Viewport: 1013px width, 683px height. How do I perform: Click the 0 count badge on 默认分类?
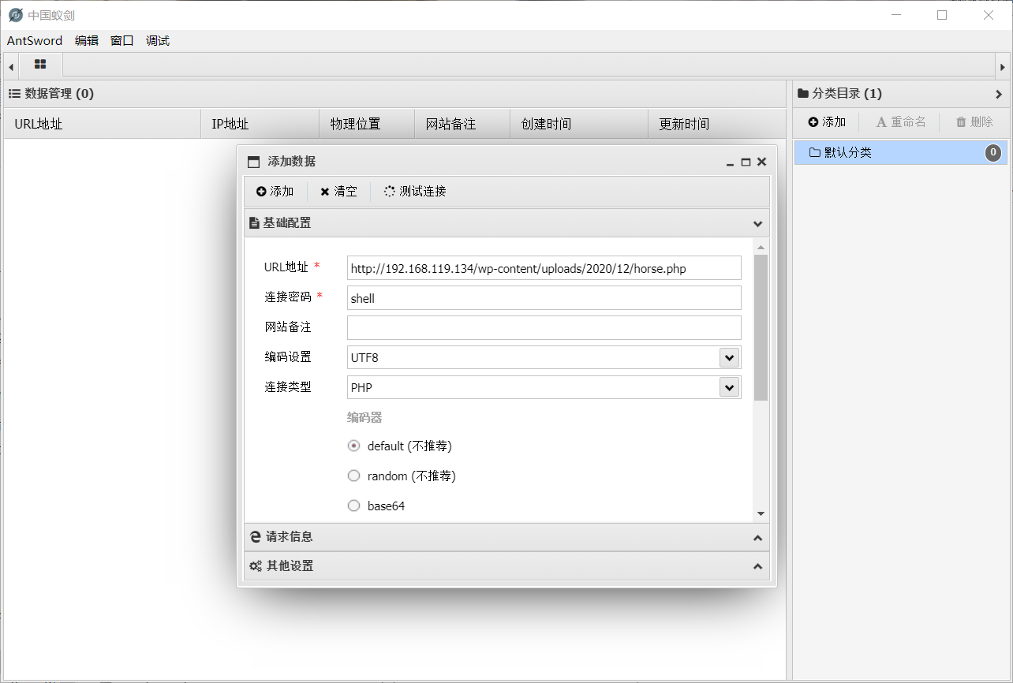(994, 152)
